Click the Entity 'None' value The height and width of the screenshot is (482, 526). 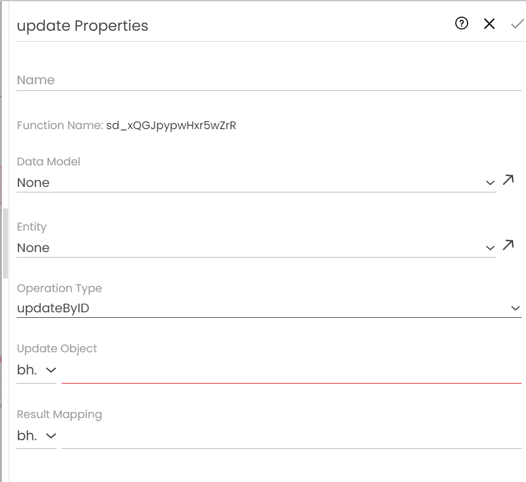(33, 248)
